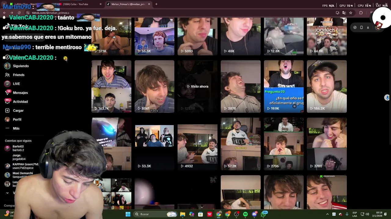Image resolution: width=391 pixels, height=219 pixels.
Task: Click the taskbar Buscar search box
Action: click(156, 214)
